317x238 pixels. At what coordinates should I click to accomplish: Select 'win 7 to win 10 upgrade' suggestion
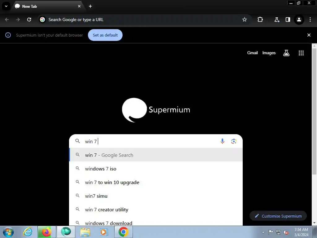156,182
